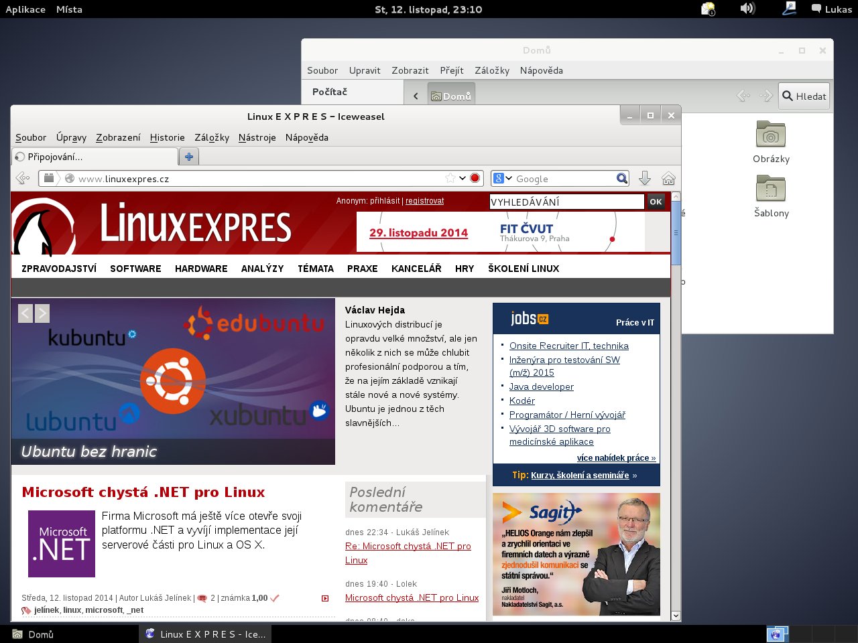Open Historie menu in Iceweasel
The image size is (858, 643).
click(x=167, y=137)
